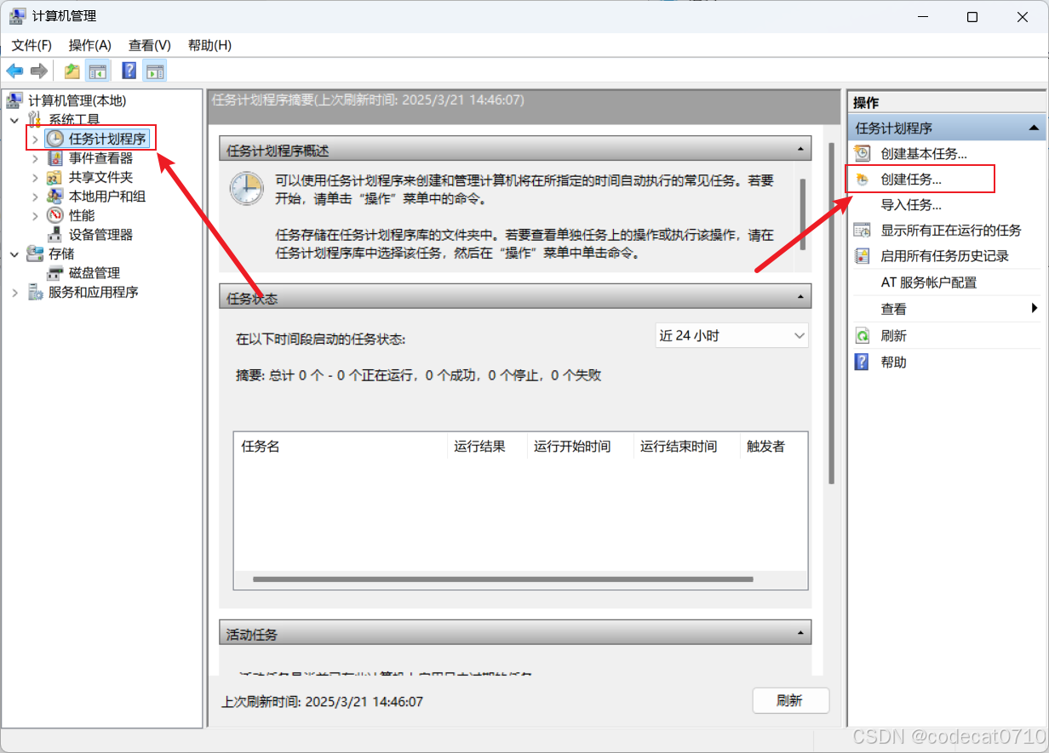
Task: Open the 近 24 小时 time range dropdown
Action: [x=731, y=336]
